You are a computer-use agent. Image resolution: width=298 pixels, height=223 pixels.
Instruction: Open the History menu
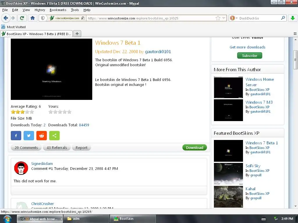point(40,10)
